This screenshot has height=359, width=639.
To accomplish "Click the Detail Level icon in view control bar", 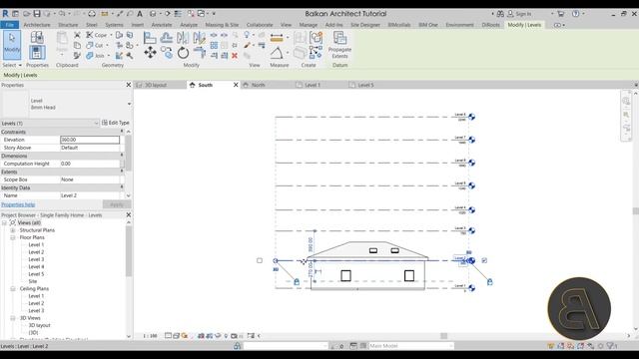I will coord(168,336).
